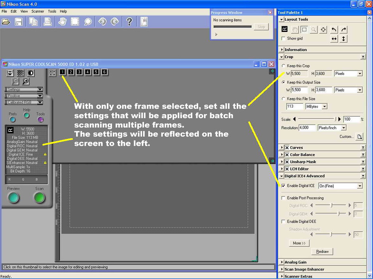Check Enable Post Processing
373x279 pixels.
click(283, 198)
